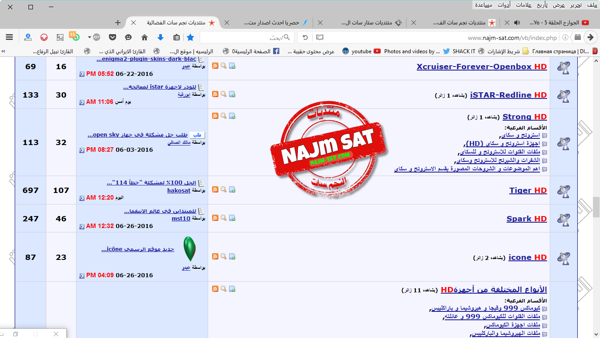
Task: Go to the browser Home page icon
Action: 144,37
